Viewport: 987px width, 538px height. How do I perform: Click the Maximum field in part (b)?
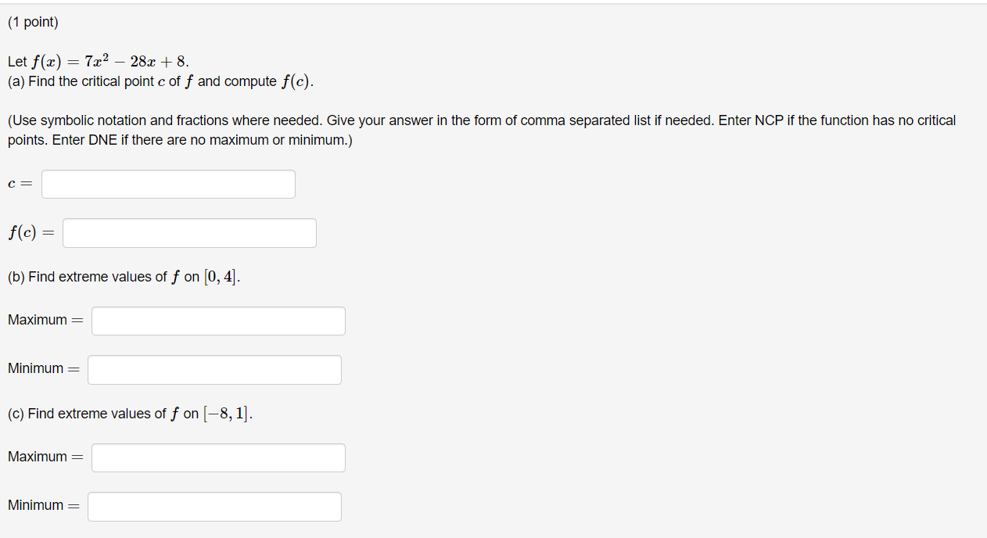[218, 321]
